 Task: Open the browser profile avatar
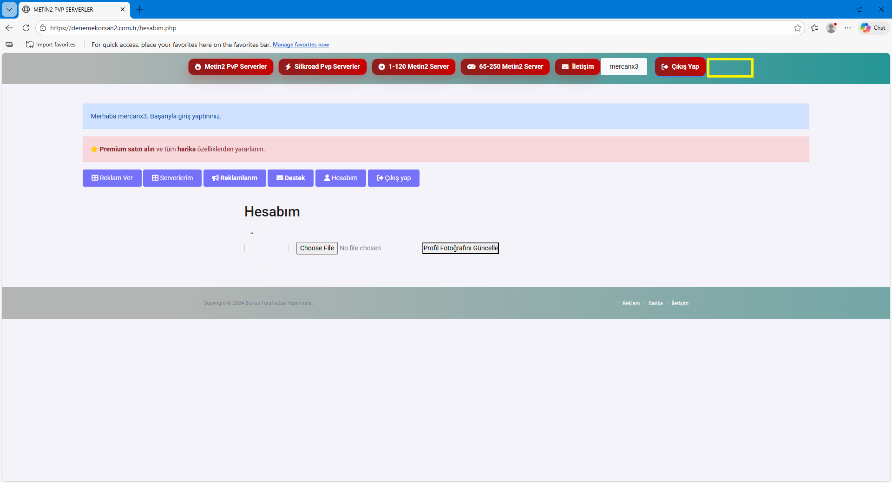(x=831, y=28)
